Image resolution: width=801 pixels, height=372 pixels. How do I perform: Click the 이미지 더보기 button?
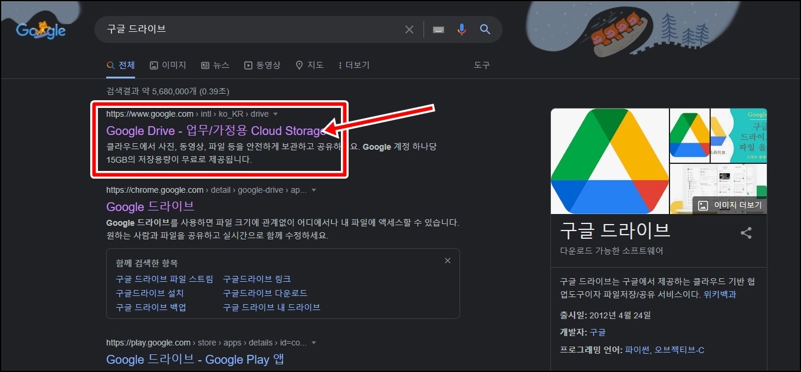(730, 205)
